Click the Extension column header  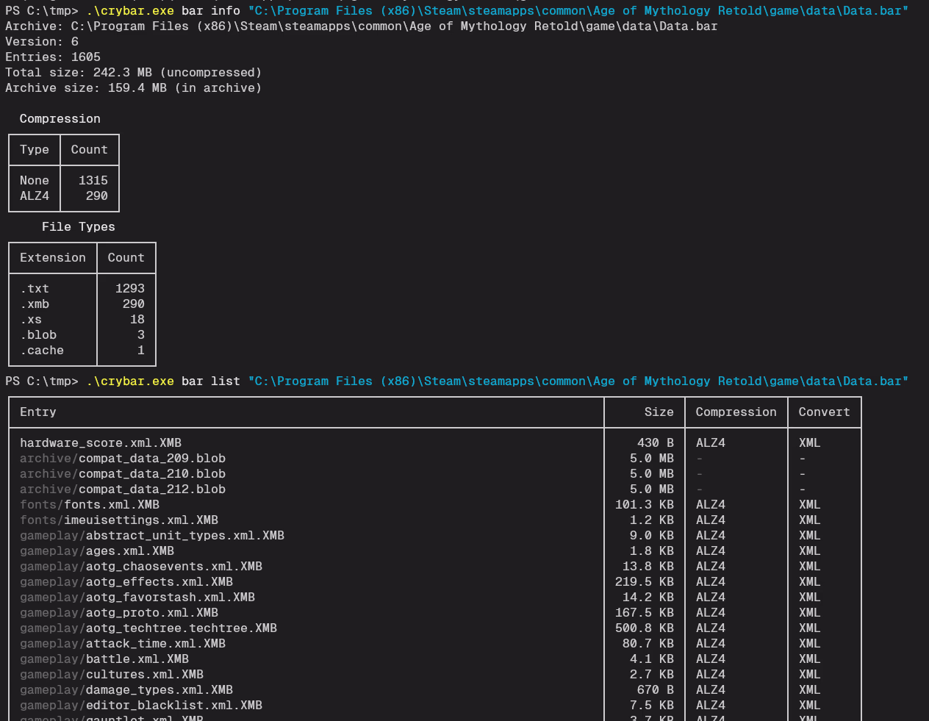(x=53, y=258)
